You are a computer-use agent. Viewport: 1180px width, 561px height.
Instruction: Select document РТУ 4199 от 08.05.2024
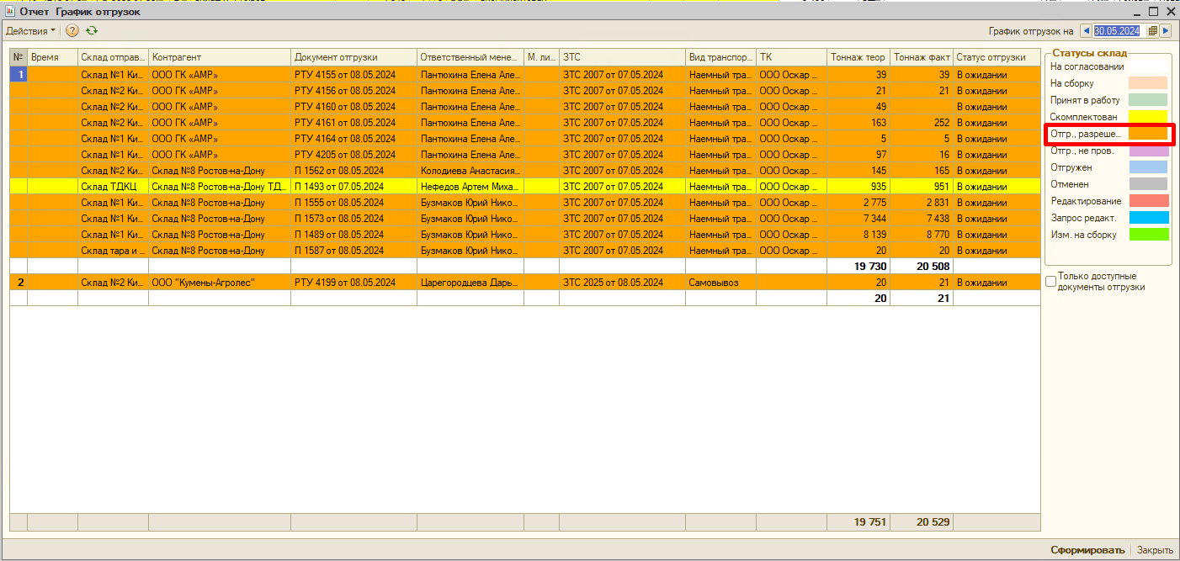click(x=354, y=283)
